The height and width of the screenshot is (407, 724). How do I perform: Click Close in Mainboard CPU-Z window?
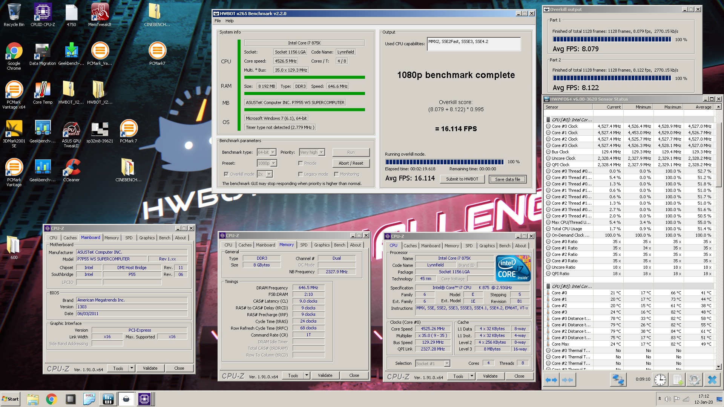click(x=179, y=368)
